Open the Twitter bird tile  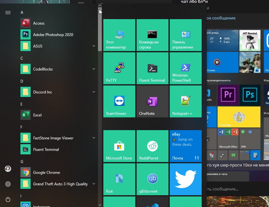click(186, 179)
